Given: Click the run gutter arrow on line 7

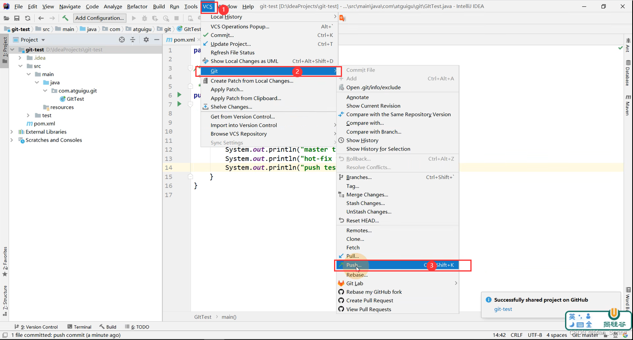Looking at the screenshot, I should click(x=179, y=104).
